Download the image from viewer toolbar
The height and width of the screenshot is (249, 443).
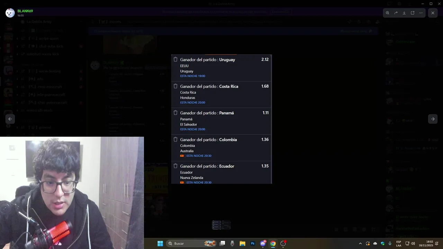(404, 13)
